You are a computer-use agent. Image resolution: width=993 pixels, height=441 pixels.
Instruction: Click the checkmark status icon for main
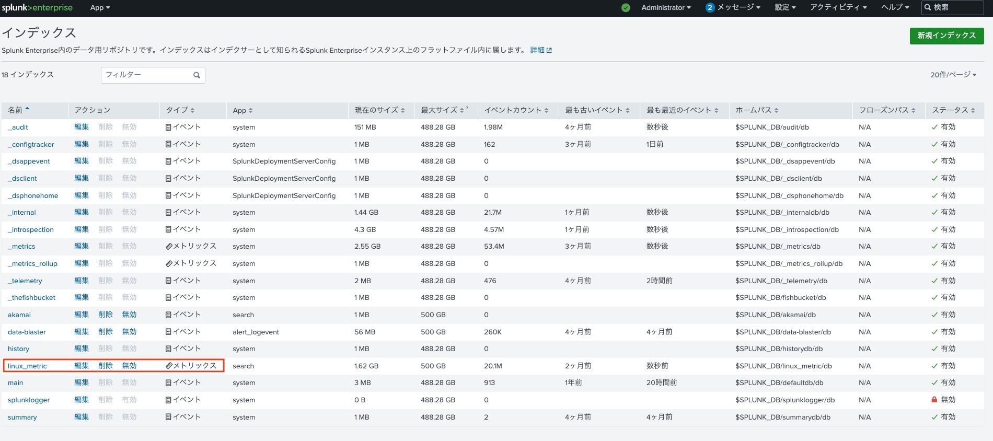point(934,382)
